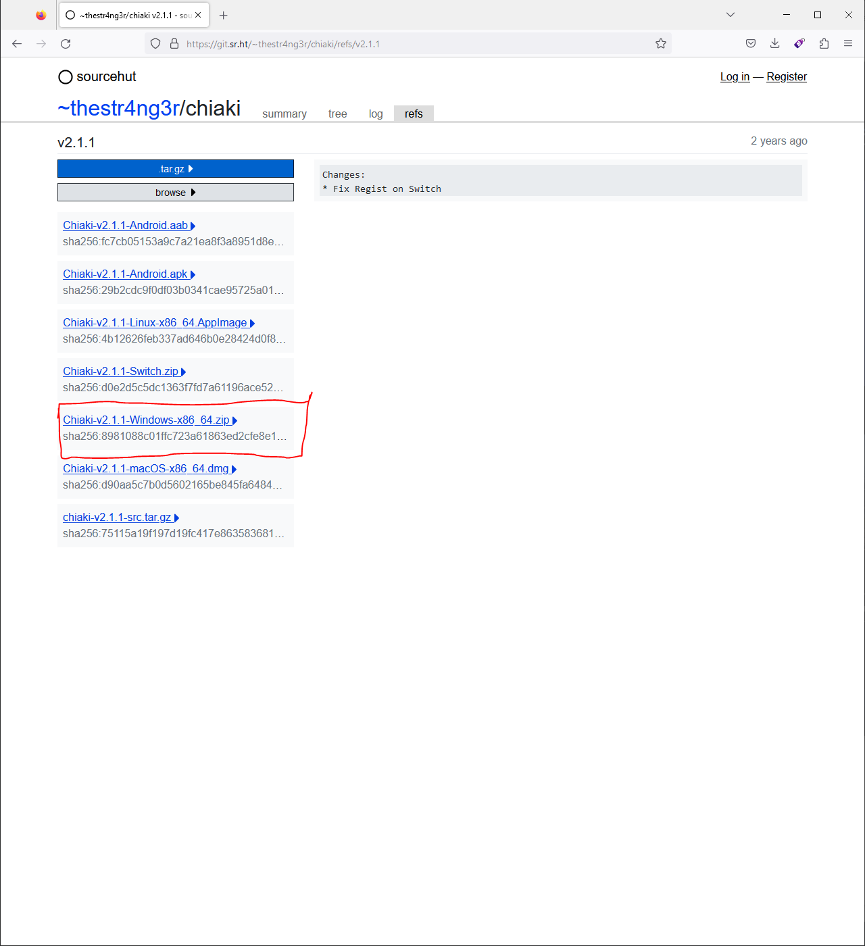Open a new browser tab

point(224,15)
